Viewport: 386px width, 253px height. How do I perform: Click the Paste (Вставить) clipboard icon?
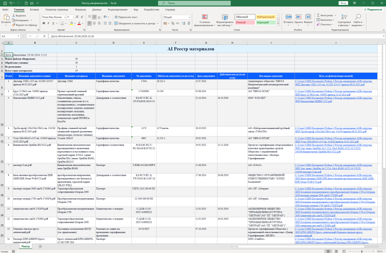[6, 17]
